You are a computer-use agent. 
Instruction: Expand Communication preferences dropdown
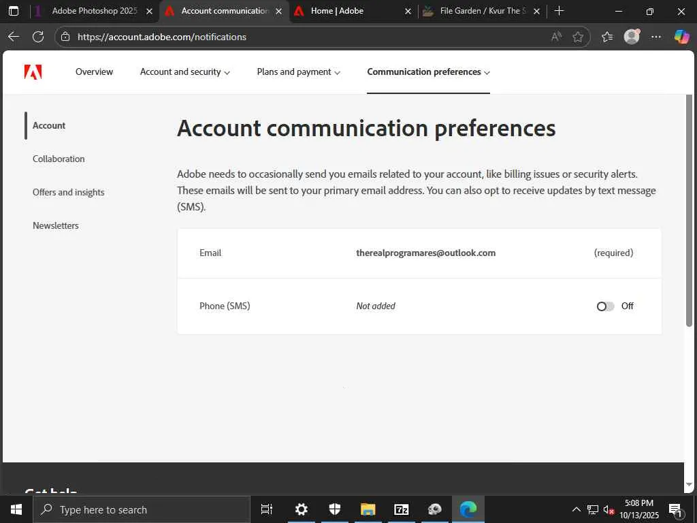pos(429,72)
